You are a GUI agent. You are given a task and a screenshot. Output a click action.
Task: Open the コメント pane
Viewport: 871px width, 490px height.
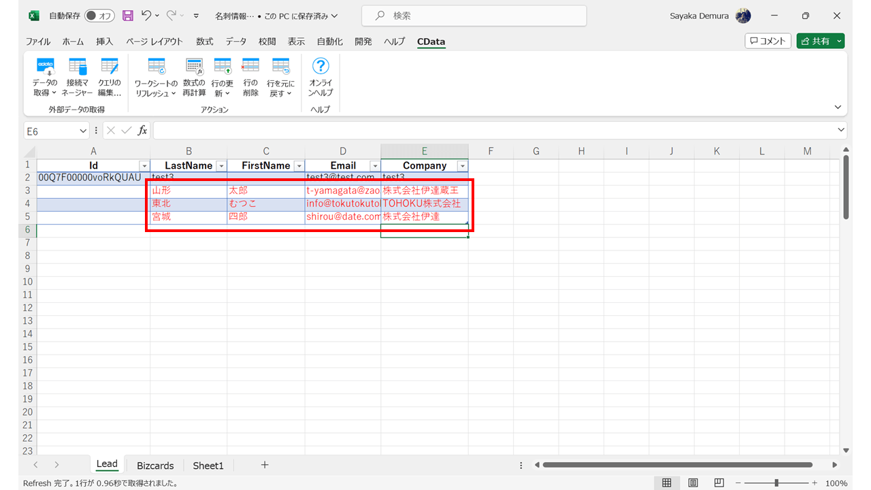(x=768, y=40)
